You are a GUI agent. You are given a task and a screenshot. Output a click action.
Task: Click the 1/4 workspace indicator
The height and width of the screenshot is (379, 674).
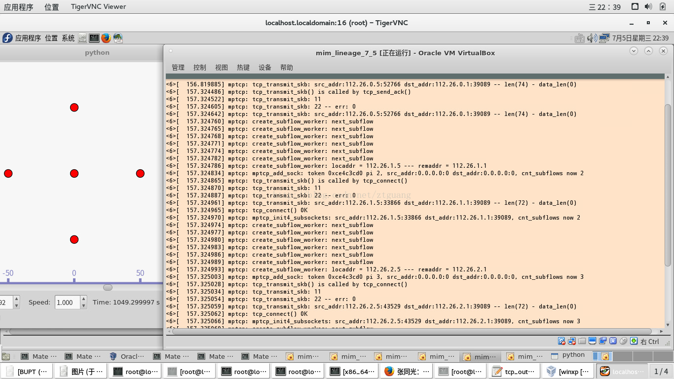point(661,371)
